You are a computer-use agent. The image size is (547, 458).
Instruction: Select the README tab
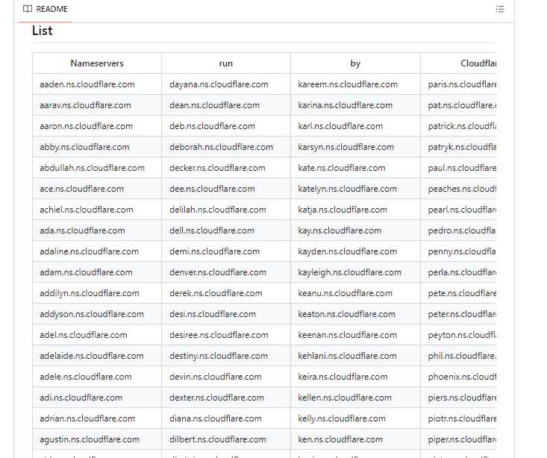[46, 10]
